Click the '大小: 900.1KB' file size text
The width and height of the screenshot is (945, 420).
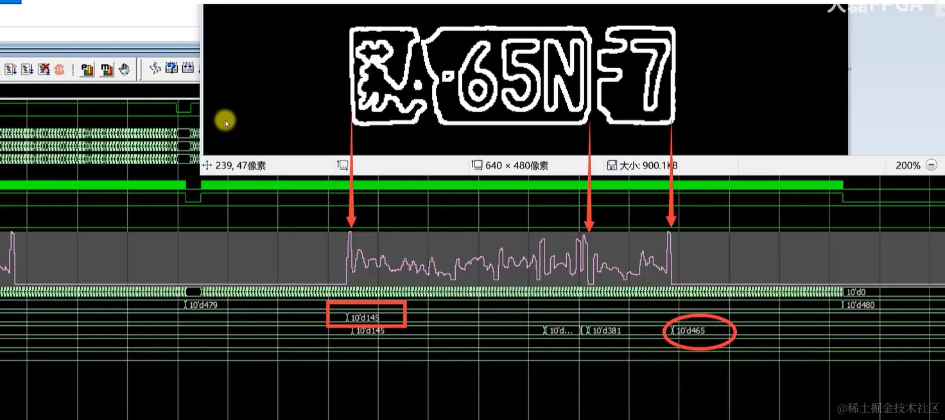(648, 165)
